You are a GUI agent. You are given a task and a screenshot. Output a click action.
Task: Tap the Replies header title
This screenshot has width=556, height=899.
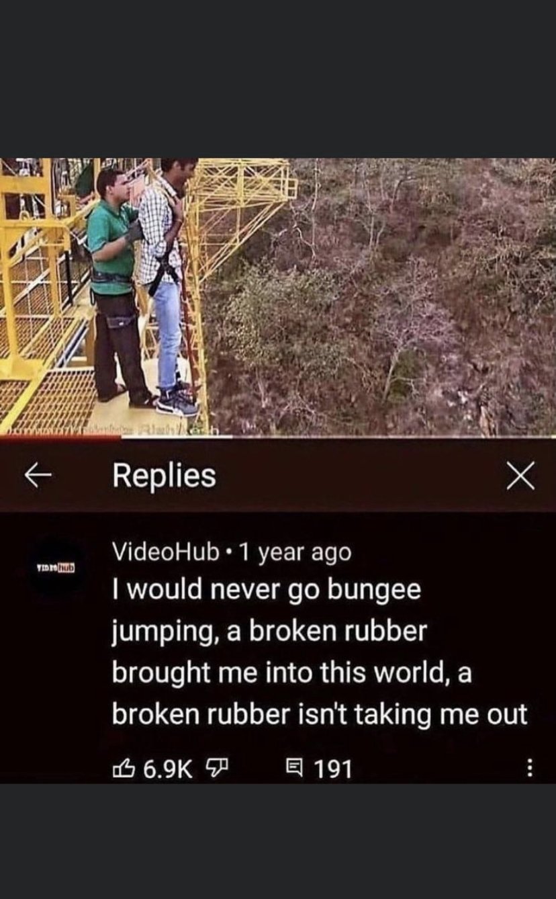pos(165,476)
